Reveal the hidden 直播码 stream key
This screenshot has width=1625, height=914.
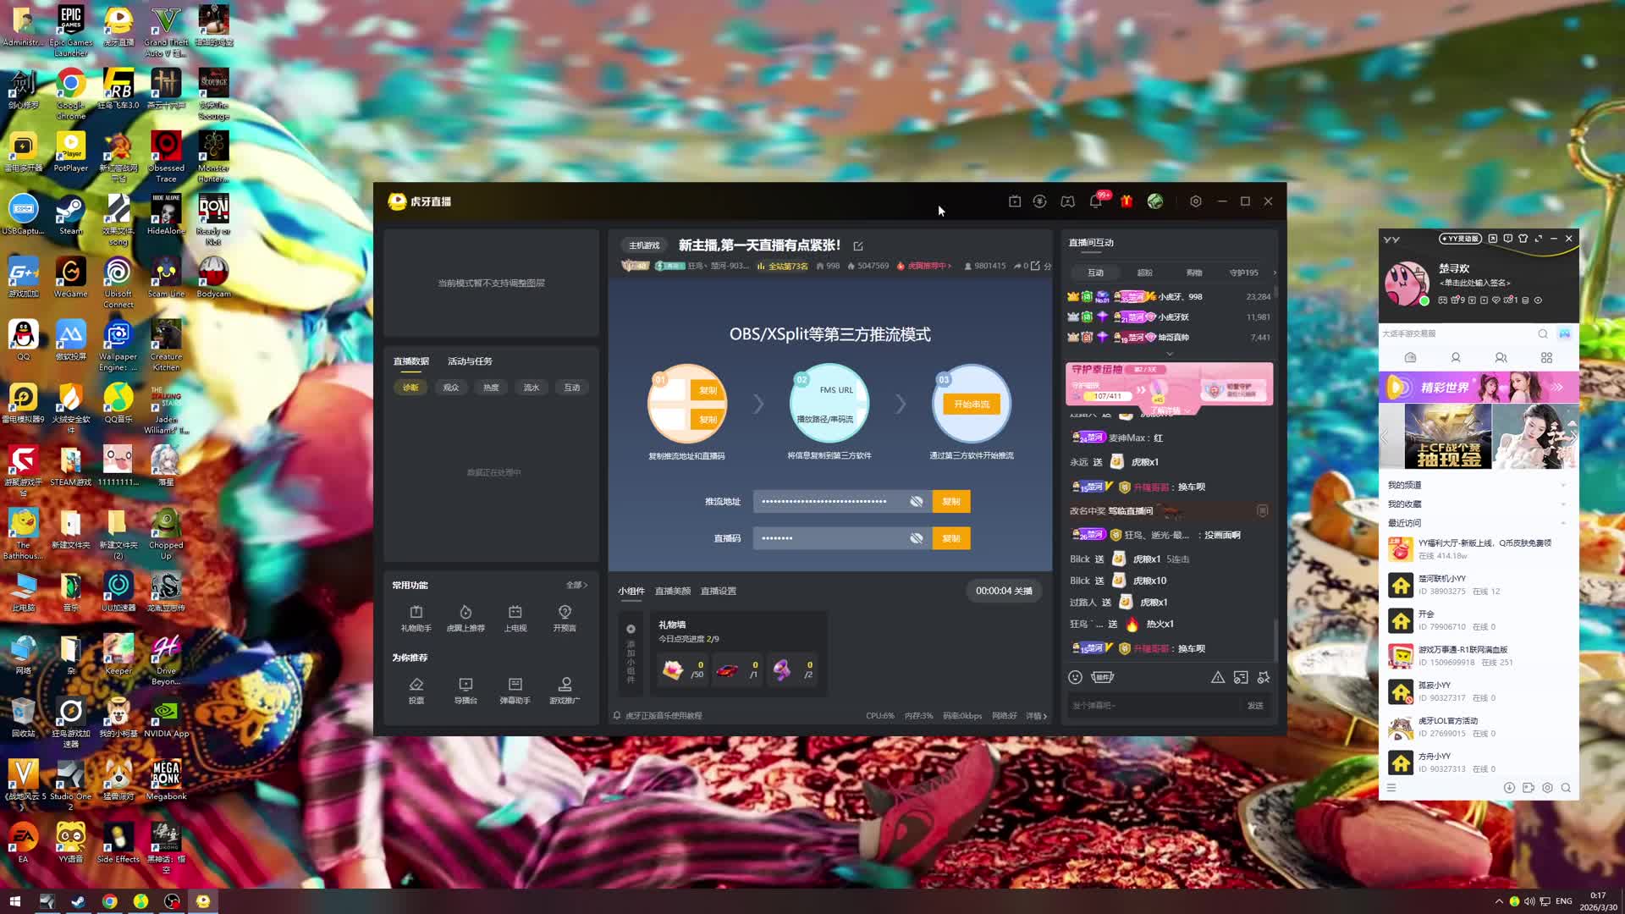point(916,538)
